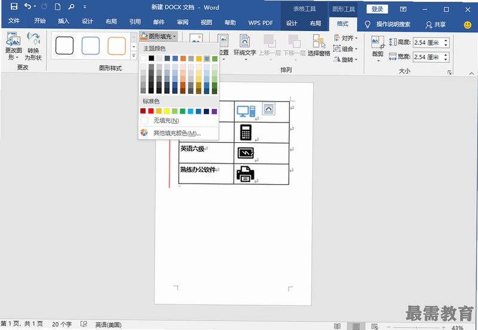Create a new blank document from quick access
The width and height of the screenshot is (478, 330).
tap(57, 7)
